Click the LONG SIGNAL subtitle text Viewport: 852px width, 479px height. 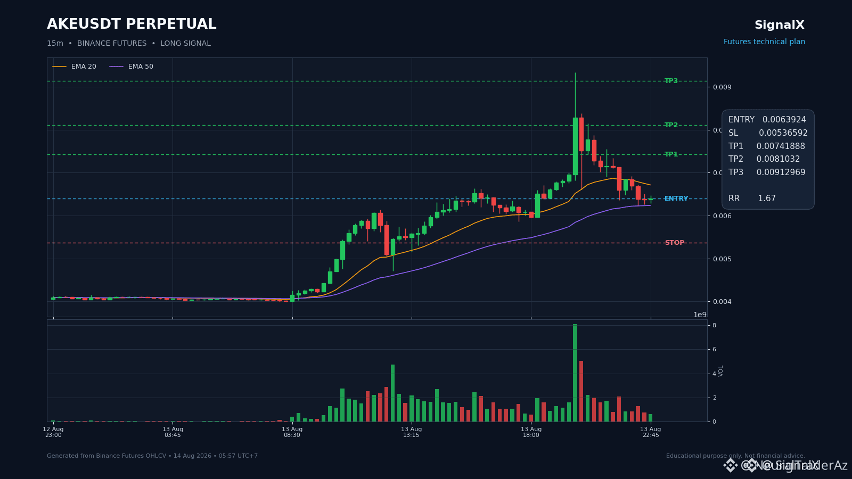pyautogui.click(x=185, y=44)
